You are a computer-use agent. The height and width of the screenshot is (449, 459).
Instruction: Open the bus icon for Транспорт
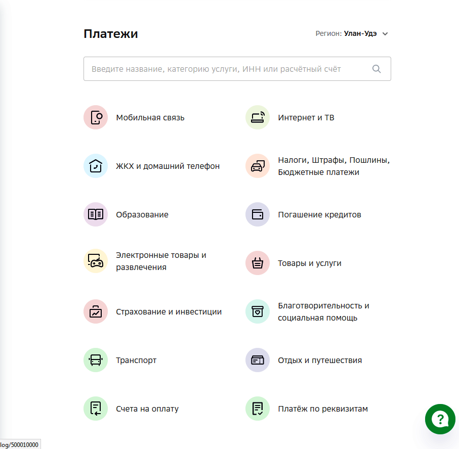[96, 360]
